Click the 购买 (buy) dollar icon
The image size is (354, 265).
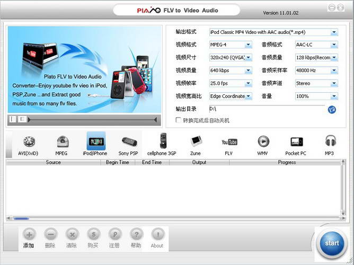[93, 235]
